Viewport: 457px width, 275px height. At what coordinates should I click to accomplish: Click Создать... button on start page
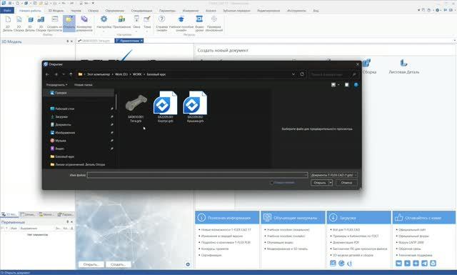click(x=118, y=264)
